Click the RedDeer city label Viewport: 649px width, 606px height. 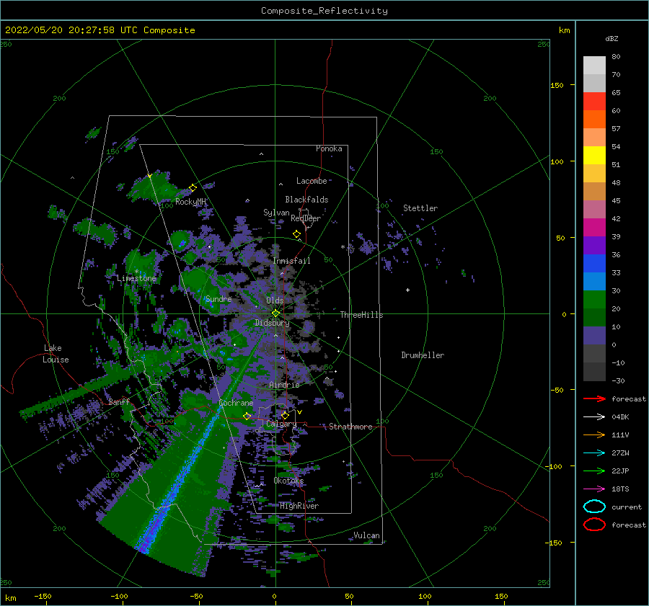[306, 218]
